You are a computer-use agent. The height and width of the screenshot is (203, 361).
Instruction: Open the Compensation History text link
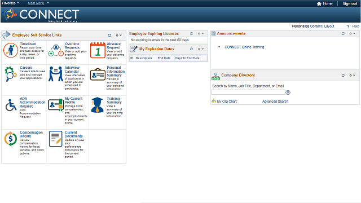pyautogui.click(x=32, y=134)
